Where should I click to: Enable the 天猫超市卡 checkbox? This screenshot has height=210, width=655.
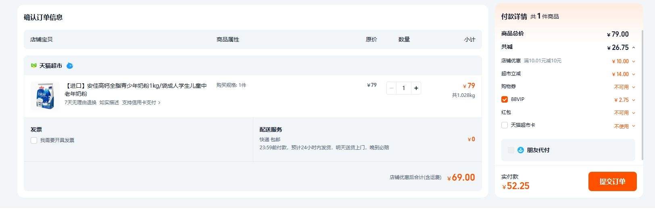pyautogui.click(x=505, y=125)
